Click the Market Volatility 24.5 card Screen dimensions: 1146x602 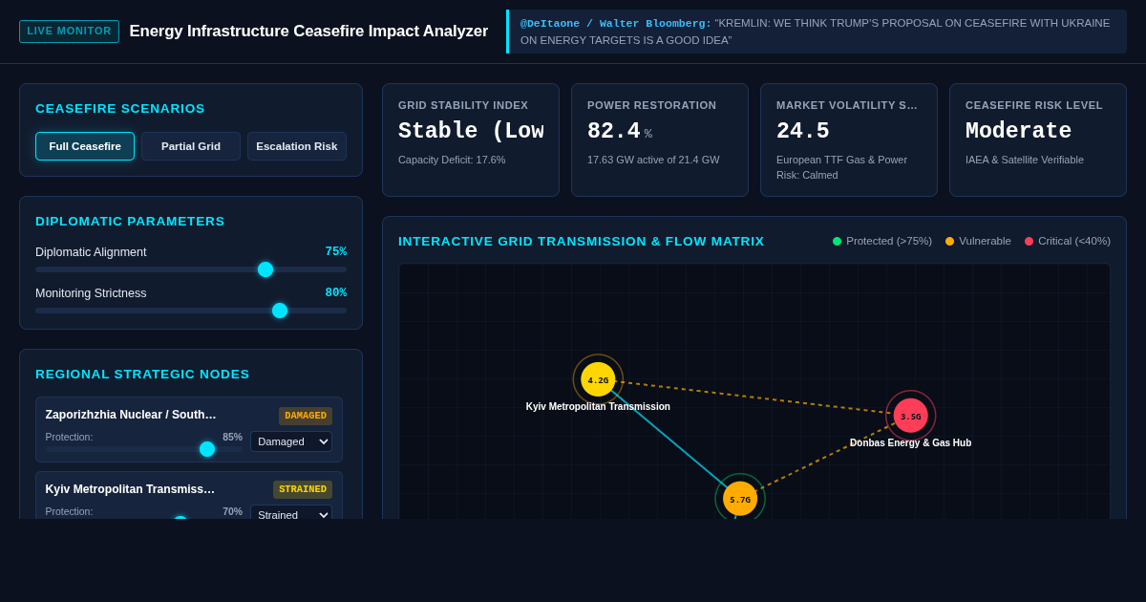tap(849, 140)
